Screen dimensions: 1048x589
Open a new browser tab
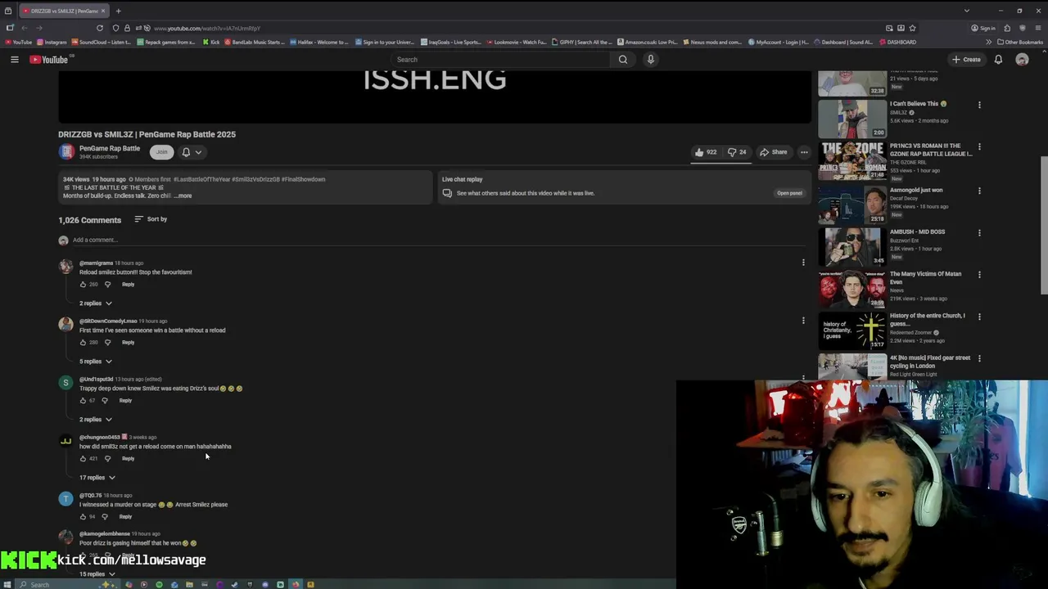click(118, 11)
